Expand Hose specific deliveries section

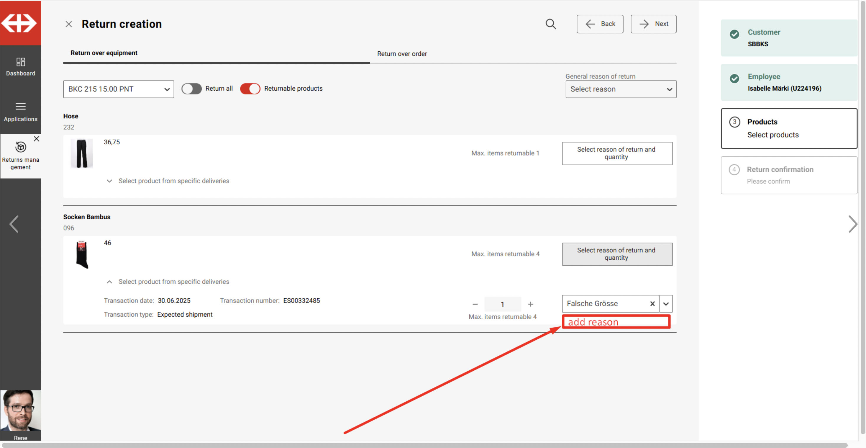(109, 181)
